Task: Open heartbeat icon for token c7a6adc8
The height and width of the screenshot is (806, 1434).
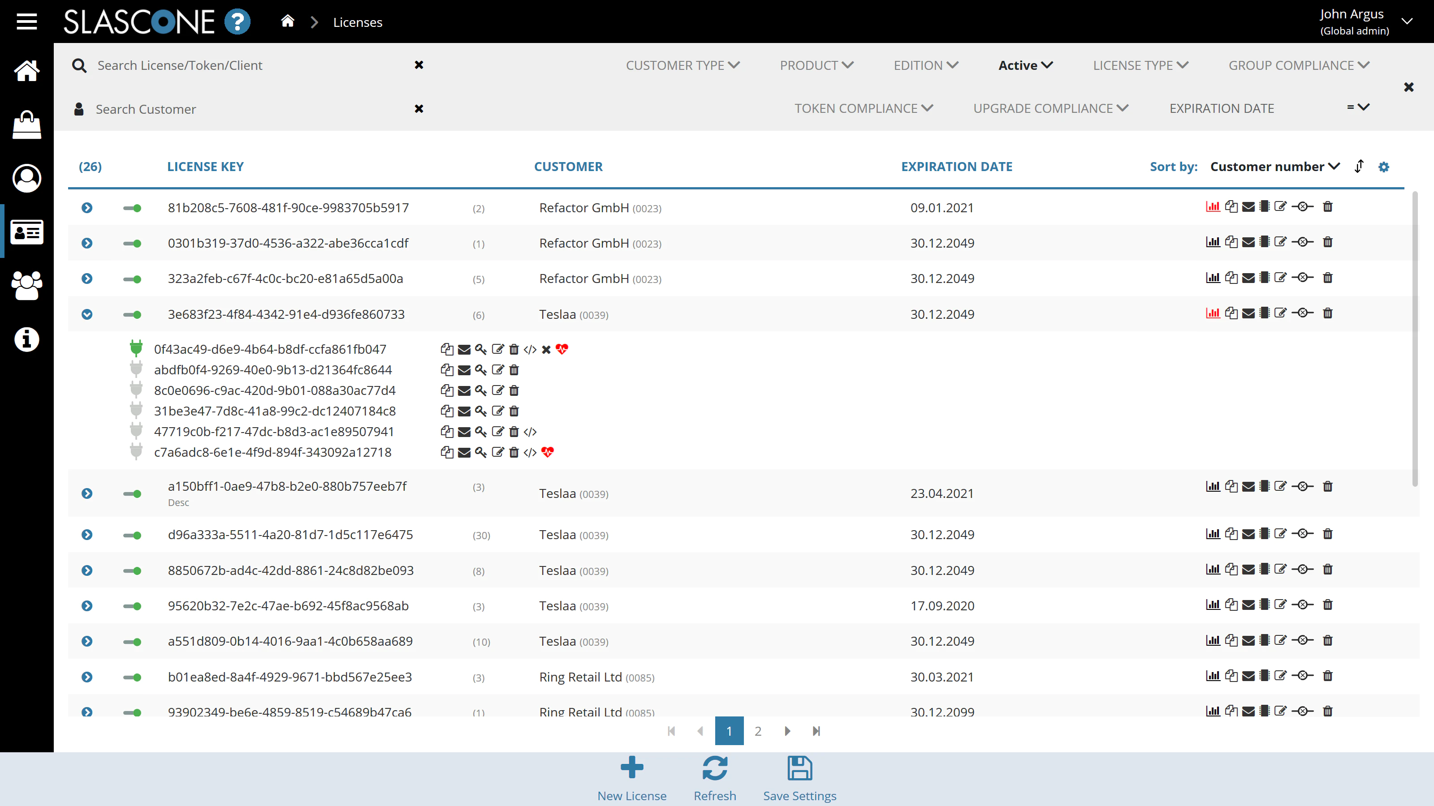Action: point(547,452)
